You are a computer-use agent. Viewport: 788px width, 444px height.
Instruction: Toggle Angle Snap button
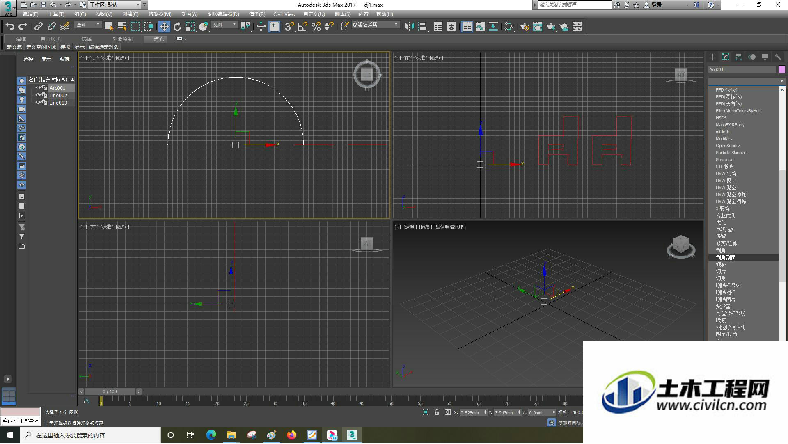[303, 27]
